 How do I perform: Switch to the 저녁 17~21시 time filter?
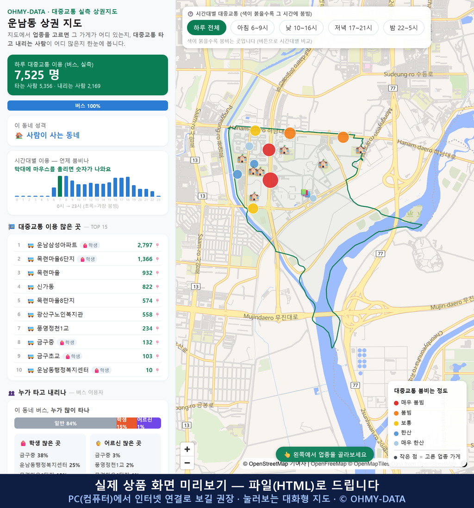pyautogui.click(x=353, y=28)
